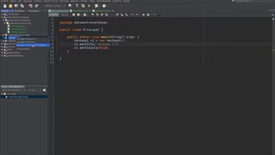Open Principal.java in project tree
This screenshot has height=155, width=275.
point(18,26)
